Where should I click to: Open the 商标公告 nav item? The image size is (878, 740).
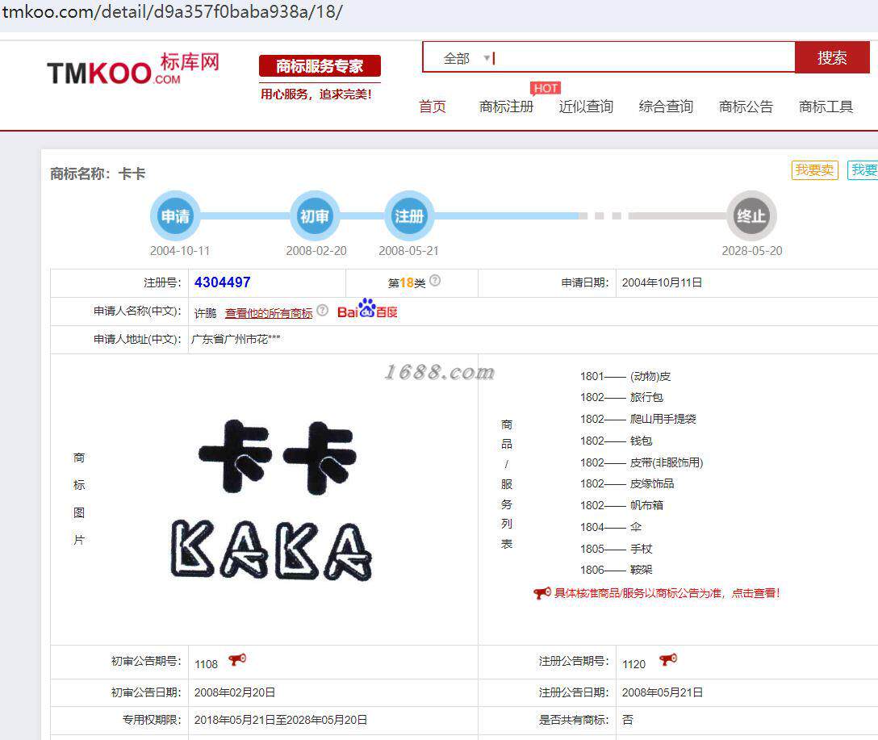click(x=746, y=107)
